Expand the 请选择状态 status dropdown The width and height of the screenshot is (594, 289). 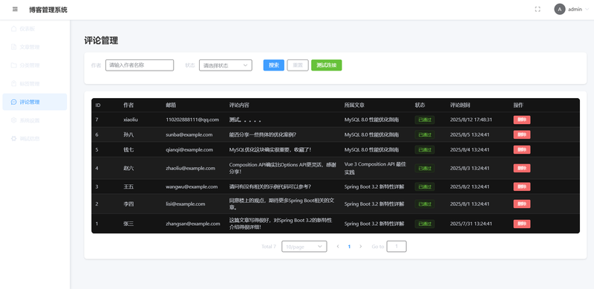[x=226, y=65]
